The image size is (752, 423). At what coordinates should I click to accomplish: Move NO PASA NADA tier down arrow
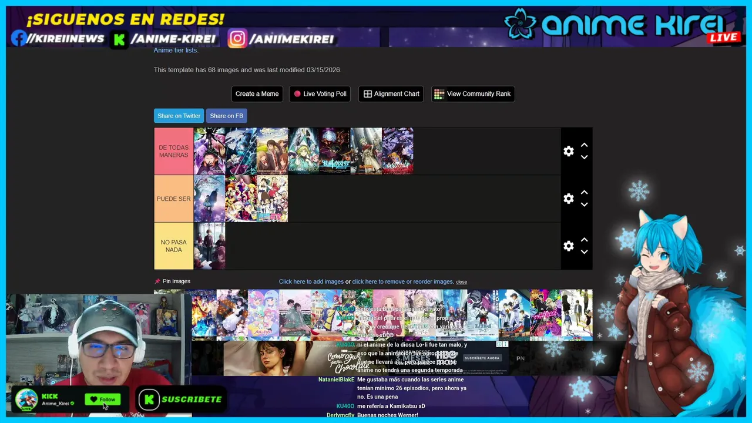[x=584, y=251]
